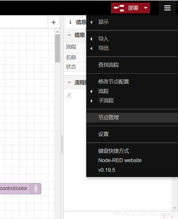This screenshot has height=219, width=178.
Task: Select the control/color mqtt node
Action: pyautogui.click(x=20, y=189)
